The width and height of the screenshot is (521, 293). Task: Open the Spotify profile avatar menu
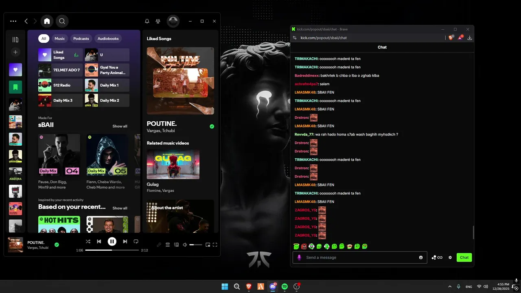pyautogui.click(x=173, y=21)
